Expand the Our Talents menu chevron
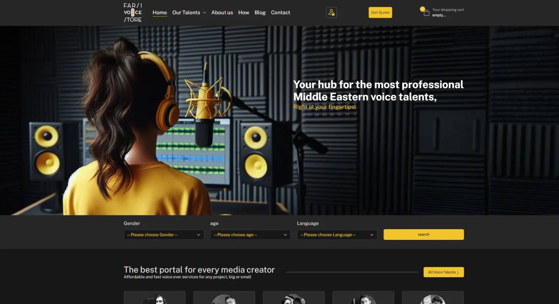The width and height of the screenshot is (559, 304). [x=204, y=13]
